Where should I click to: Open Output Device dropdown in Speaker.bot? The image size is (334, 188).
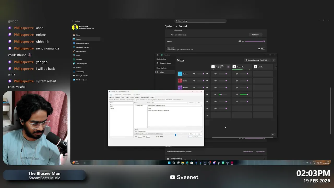click(179, 105)
